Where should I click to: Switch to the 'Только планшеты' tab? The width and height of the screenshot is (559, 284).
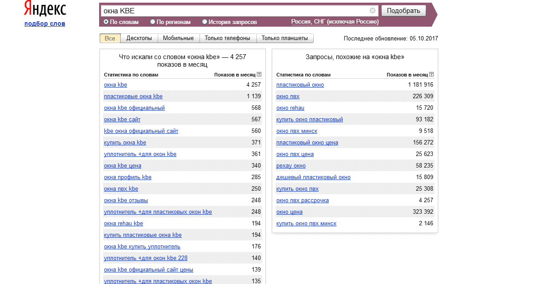[x=285, y=38]
